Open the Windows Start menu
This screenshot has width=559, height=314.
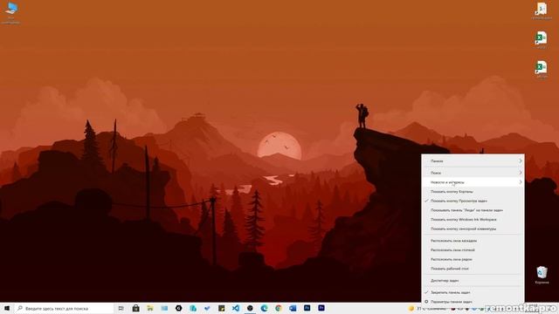pos(7,308)
